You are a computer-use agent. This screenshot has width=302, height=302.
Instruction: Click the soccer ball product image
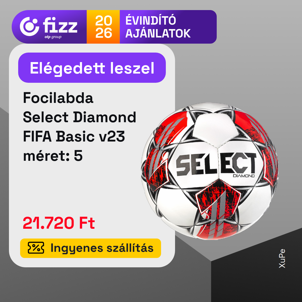point(210,171)
